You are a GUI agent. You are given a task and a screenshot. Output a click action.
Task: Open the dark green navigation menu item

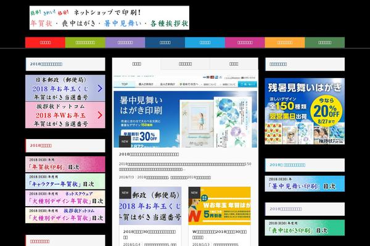coord(325,42)
